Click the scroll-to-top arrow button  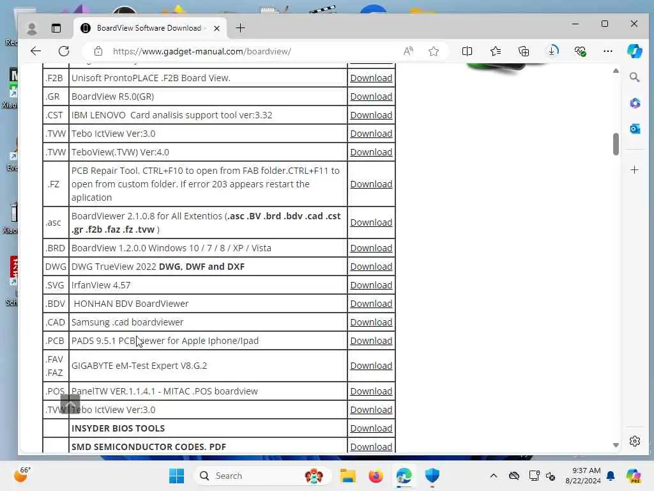click(x=70, y=404)
